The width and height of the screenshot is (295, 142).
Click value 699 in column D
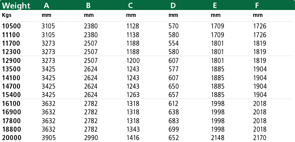pos(174,129)
